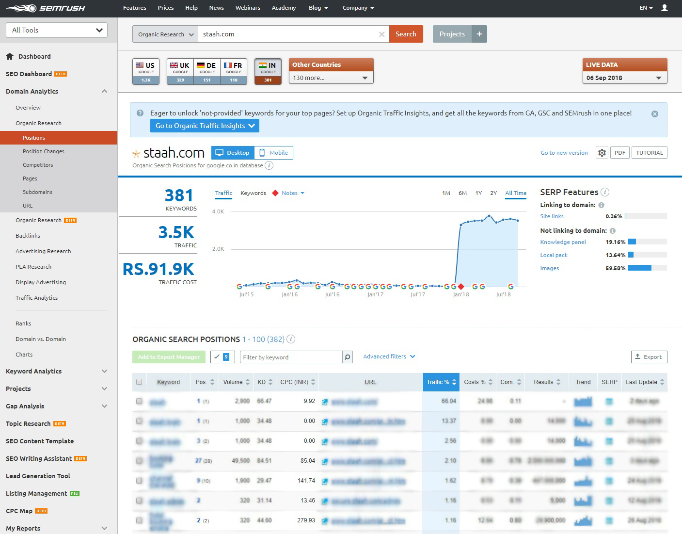Screen dimensions: 682x534
Task: Click the keyword filter search magnifier
Action: pyautogui.click(x=348, y=357)
